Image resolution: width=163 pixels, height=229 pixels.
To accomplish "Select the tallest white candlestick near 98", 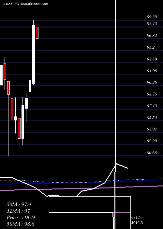I will [34, 55].
